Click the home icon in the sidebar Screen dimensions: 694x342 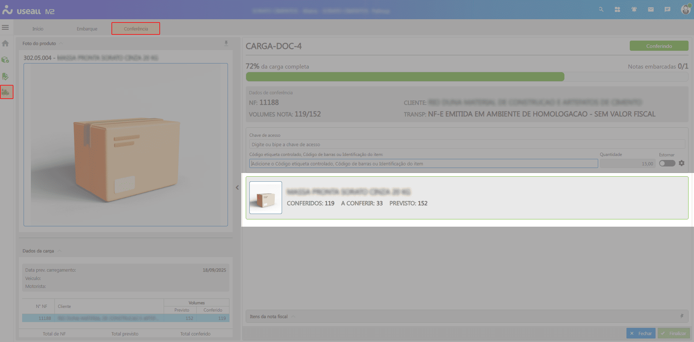tap(5, 44)
